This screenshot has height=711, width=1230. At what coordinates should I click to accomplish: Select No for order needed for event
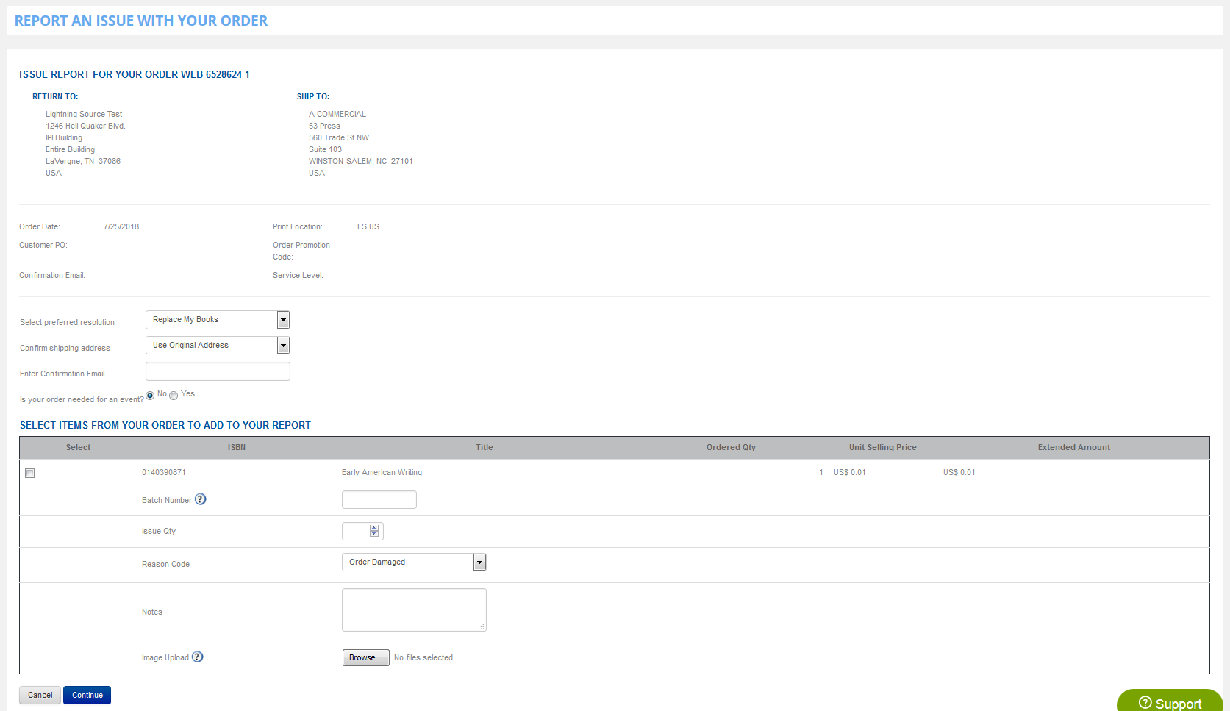[x=150, y=396]
